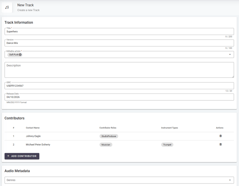239x186 pixels.
Task: Select the Johnny Eagle contact name
Action: 33,136
